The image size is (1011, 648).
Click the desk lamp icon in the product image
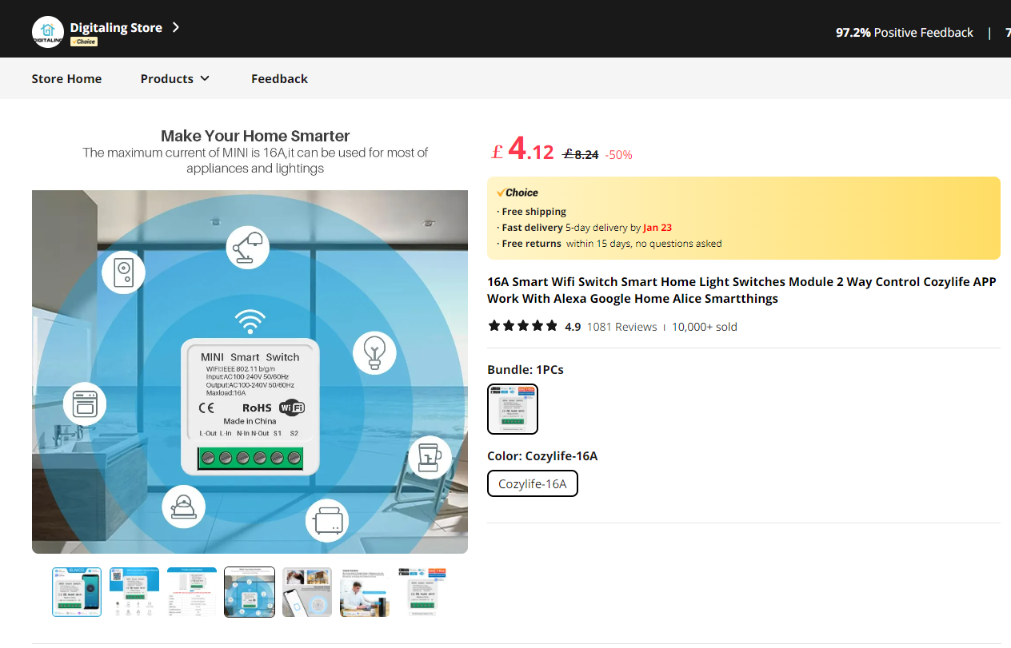coord(248,248)
